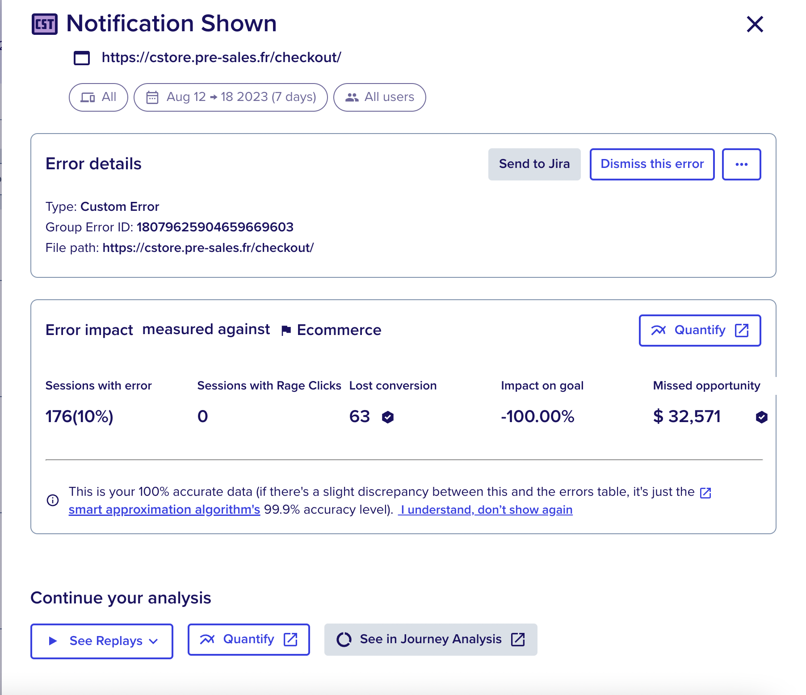Open the 'All users' segment filter
This screenshot has width=806, height=695.
(379, 97)
